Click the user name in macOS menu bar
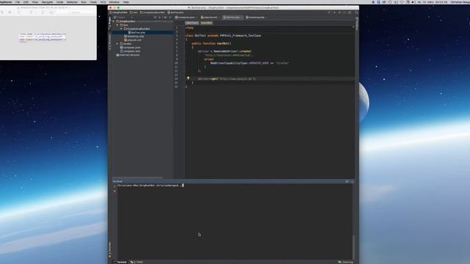 click(x=460, y=1)
